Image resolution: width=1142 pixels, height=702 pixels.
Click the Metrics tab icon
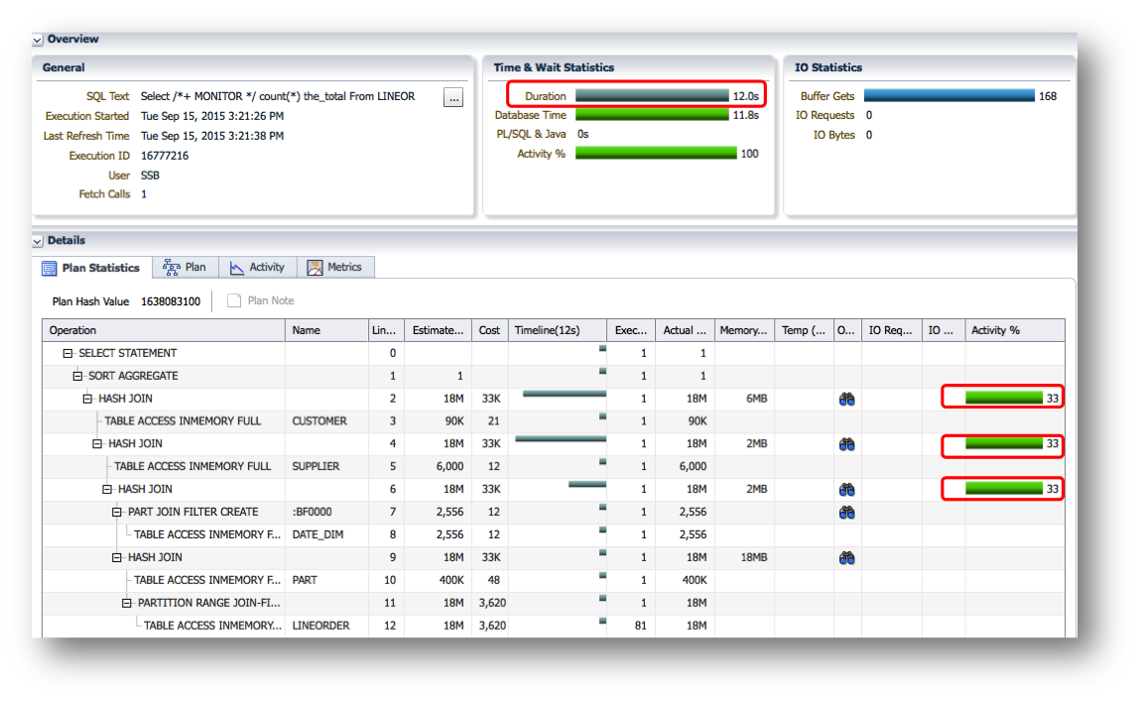[315, 268]
